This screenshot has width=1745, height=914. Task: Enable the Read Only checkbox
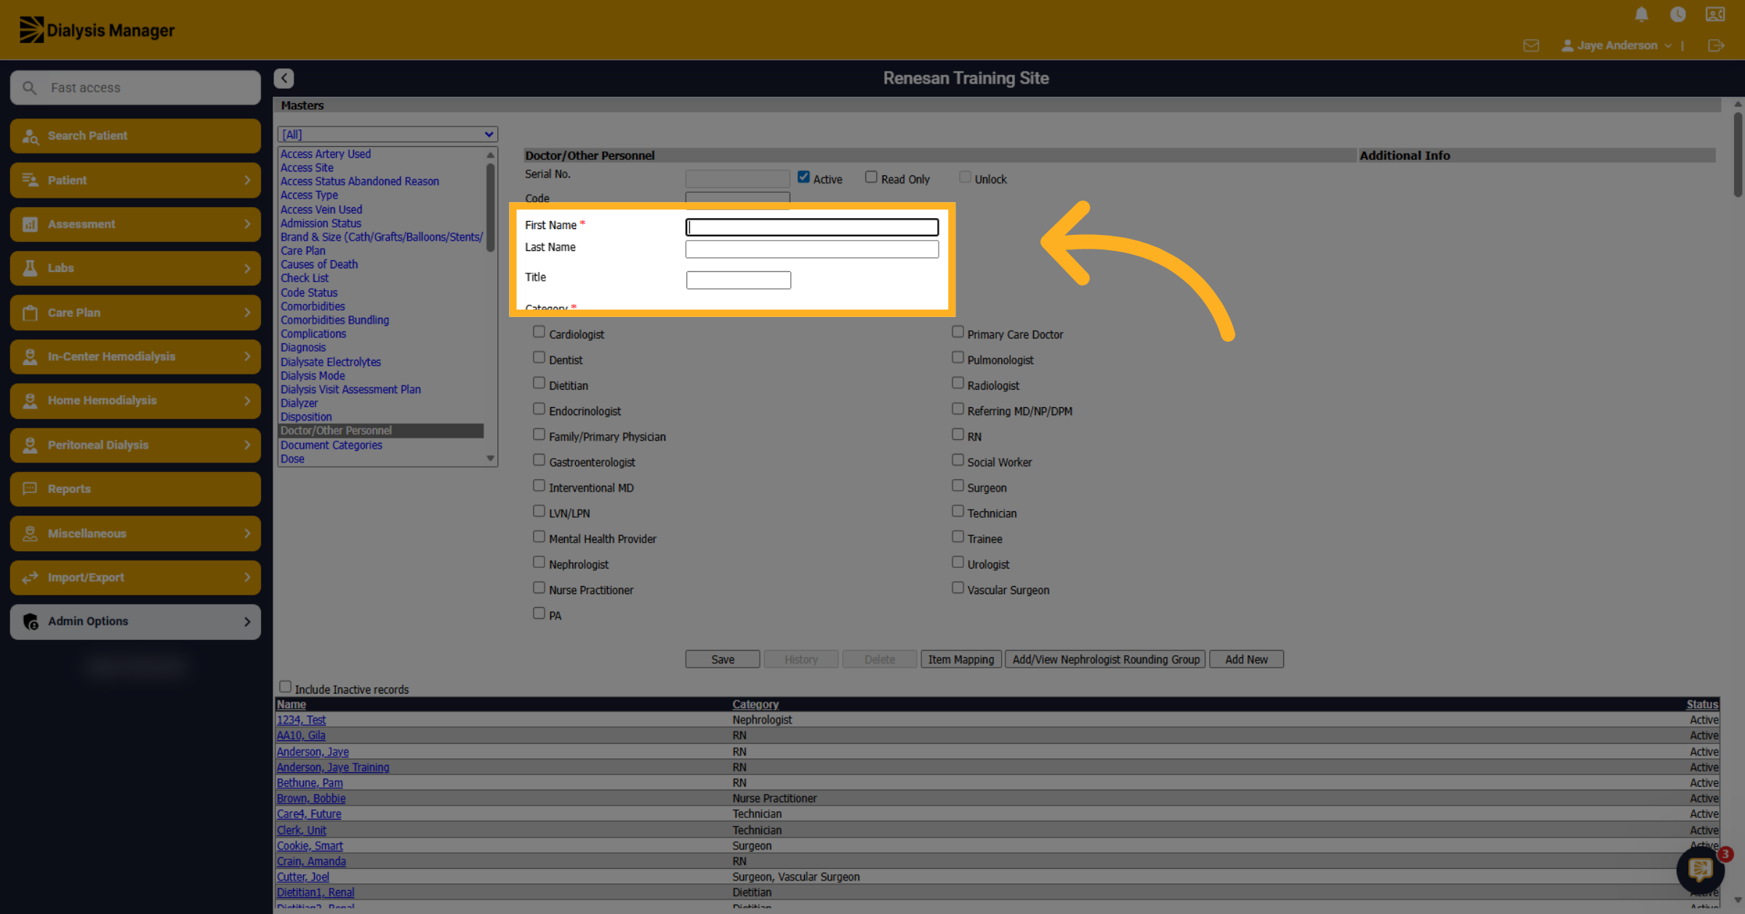[x=871, y=177]
